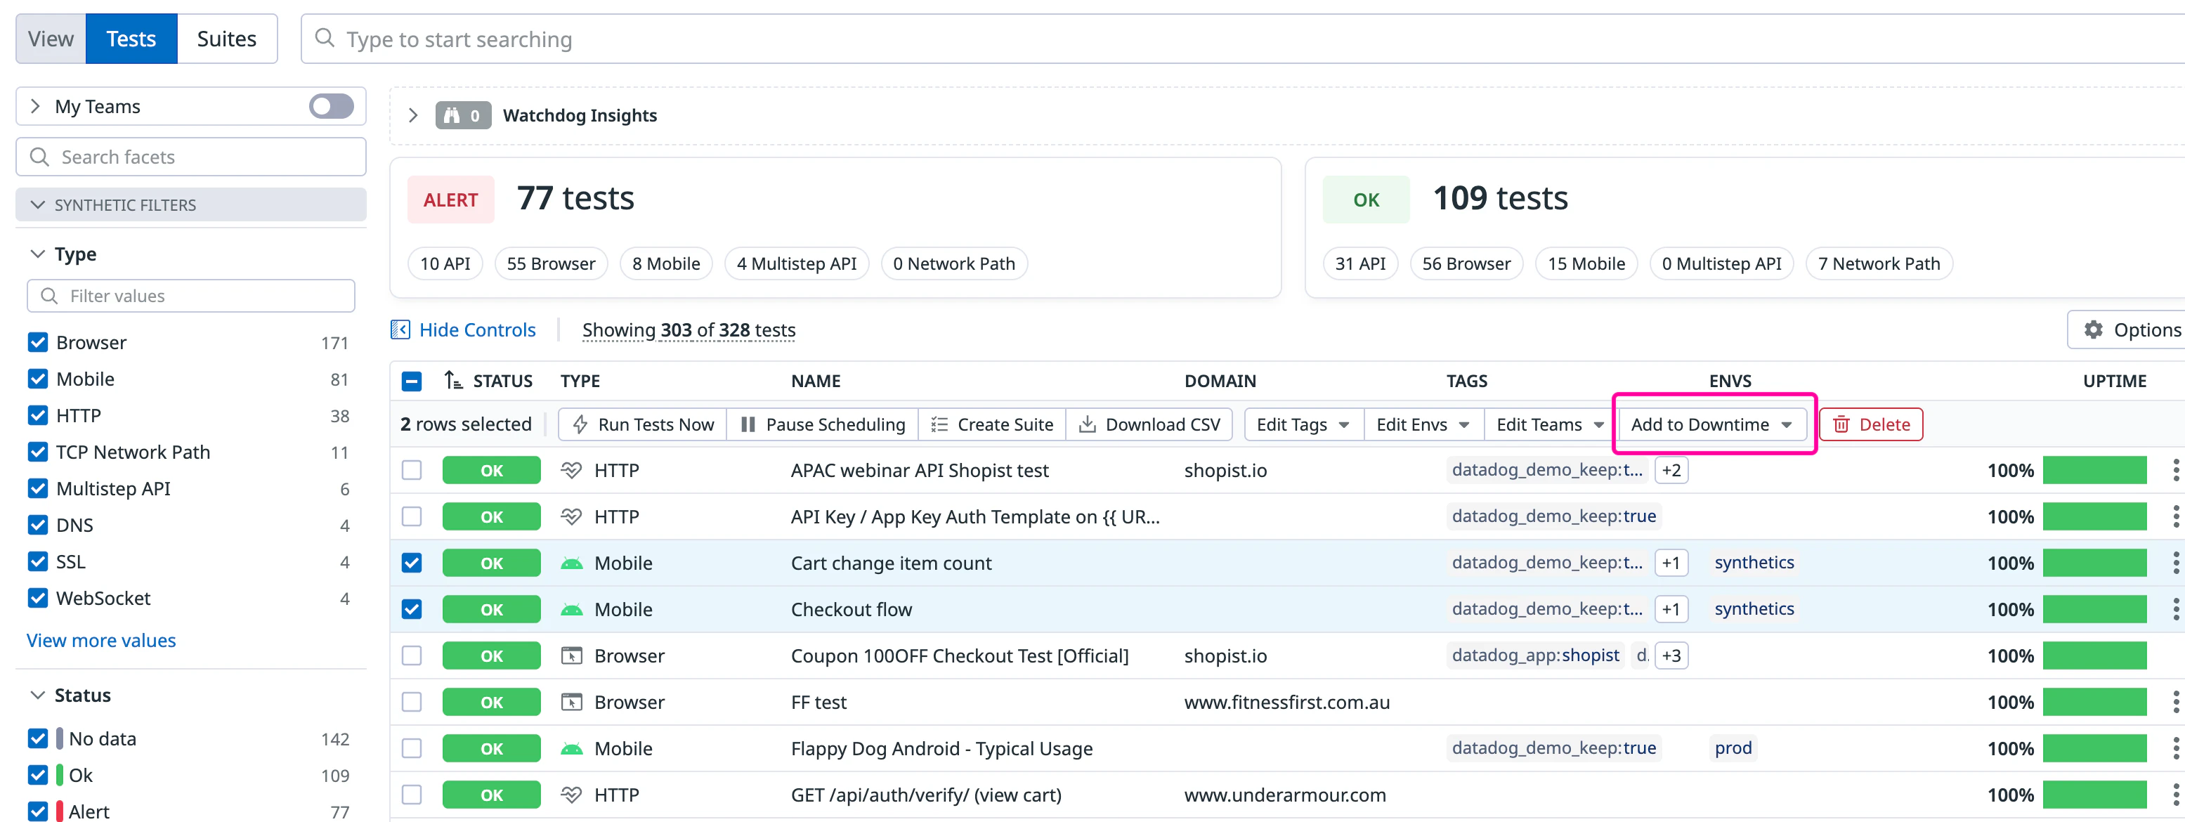The image size is (2185, 822).
Task: Uncheck the Browser type filter
Action: pyautogui.click(x=38, y=343)
